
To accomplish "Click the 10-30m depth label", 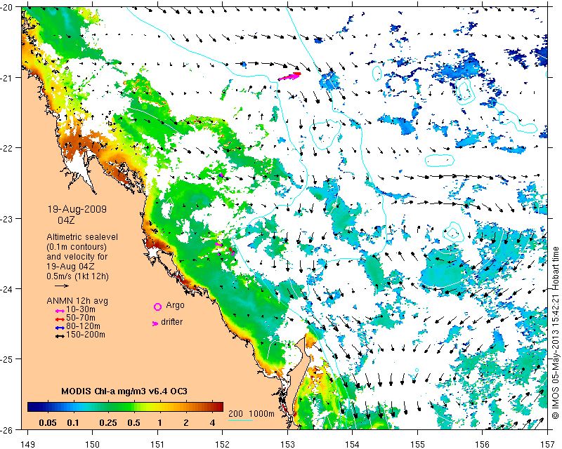I will [x=81, y=309].
